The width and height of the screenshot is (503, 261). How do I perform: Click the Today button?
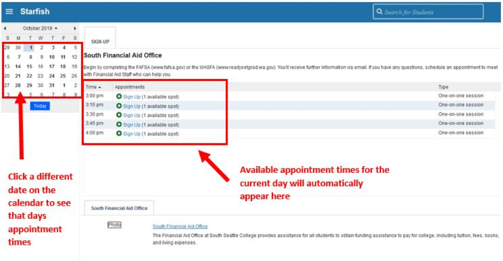pyautogui.click(x=40, y=106)
